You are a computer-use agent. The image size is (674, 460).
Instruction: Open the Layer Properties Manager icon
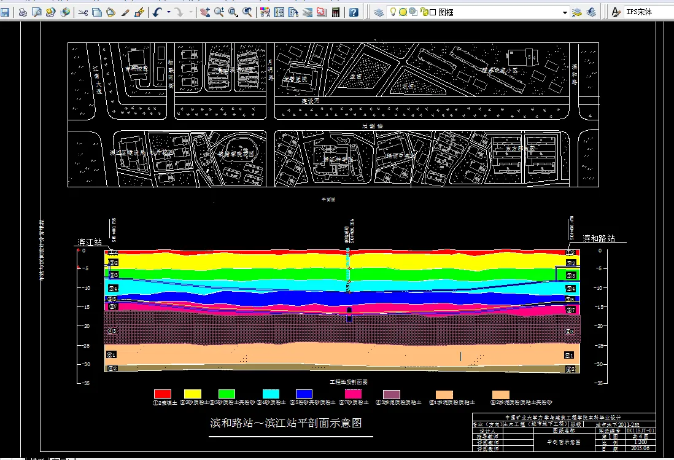(x=378, y=12)
